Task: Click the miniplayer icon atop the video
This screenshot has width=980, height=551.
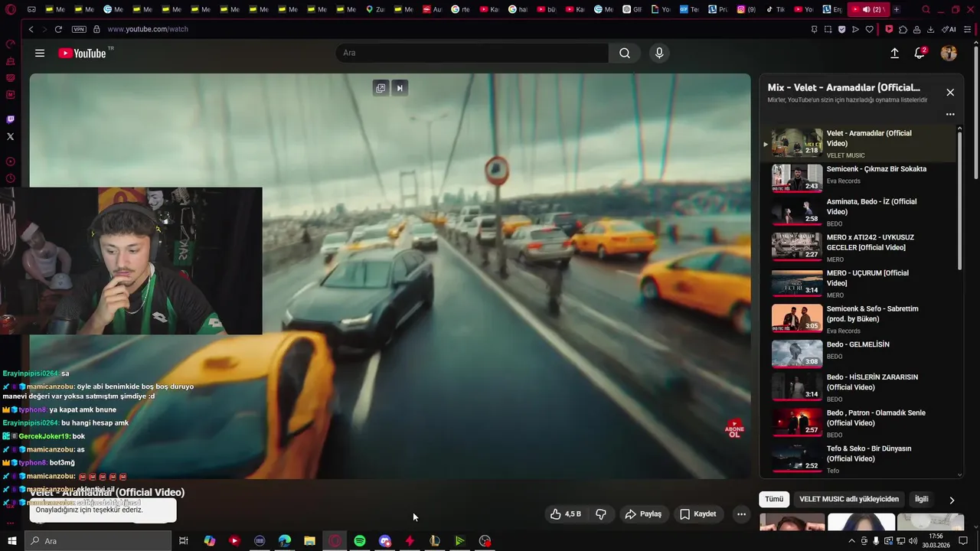Action: tap(381, 88)
